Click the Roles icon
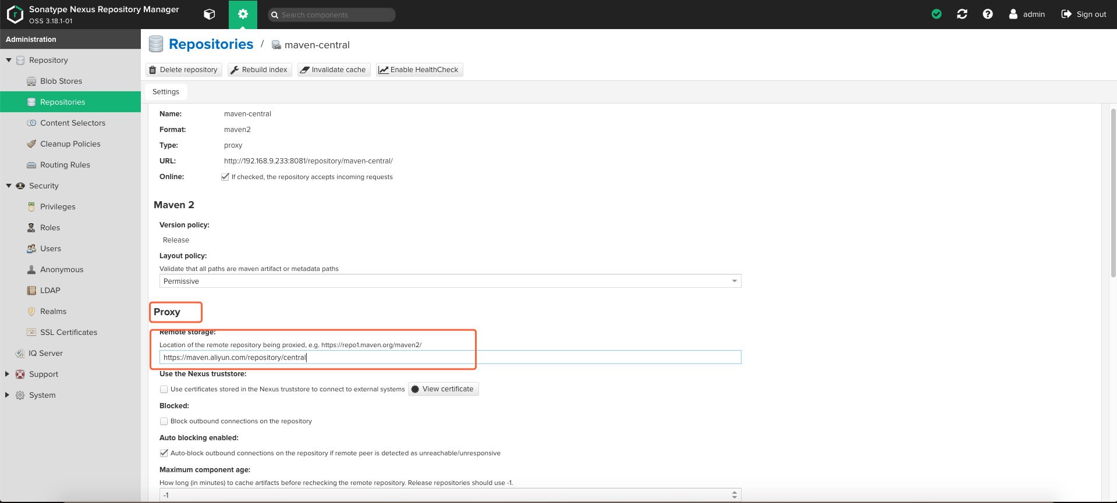This screenshot has width=1117, height=503. coord(31,228)
